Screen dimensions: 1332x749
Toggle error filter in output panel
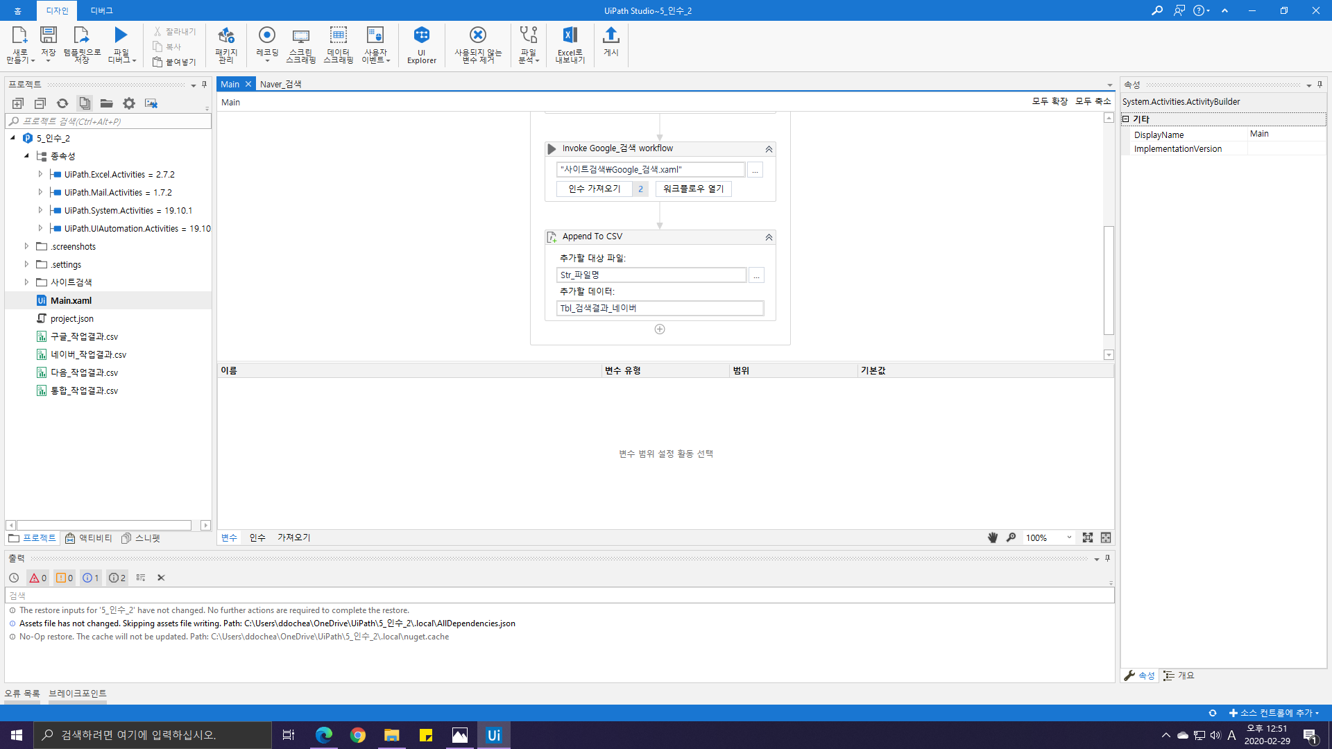(x=37, y=578)
